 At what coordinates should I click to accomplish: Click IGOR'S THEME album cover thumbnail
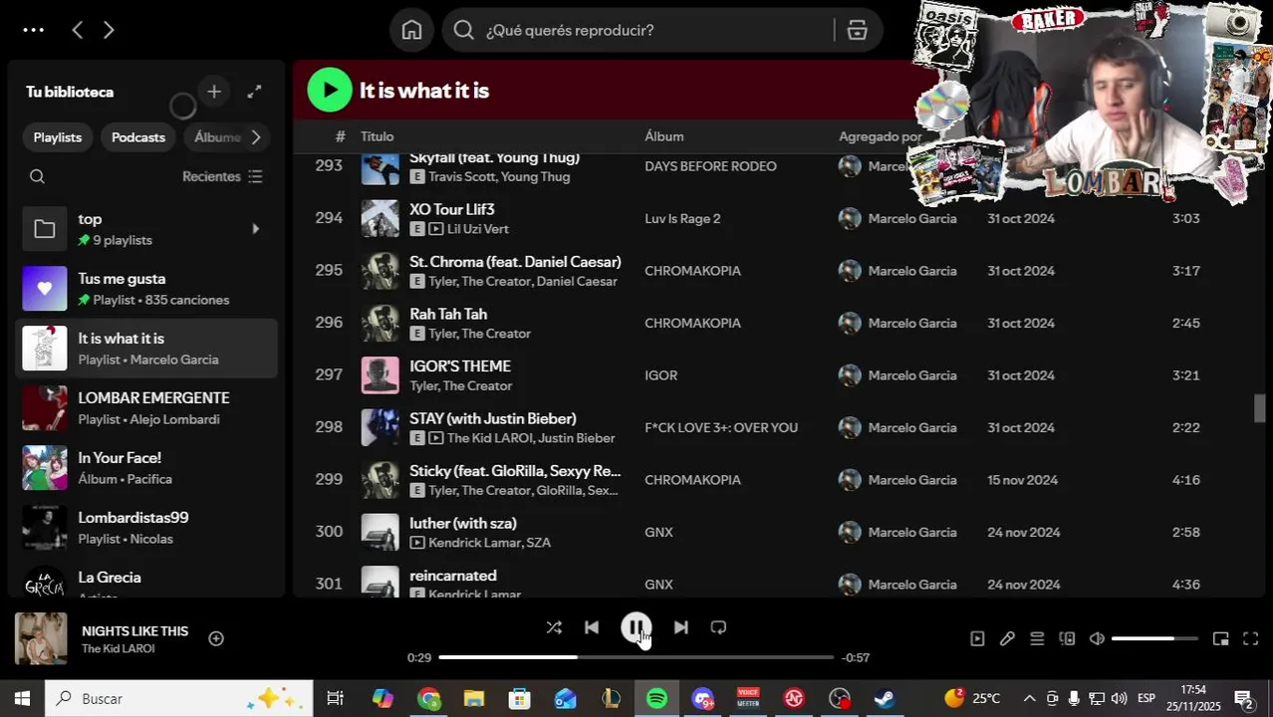point(380,375)
